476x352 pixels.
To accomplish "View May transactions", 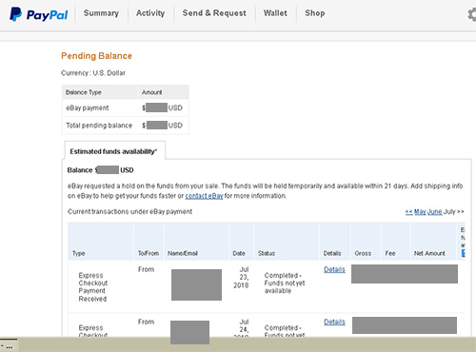I will 420,211.
